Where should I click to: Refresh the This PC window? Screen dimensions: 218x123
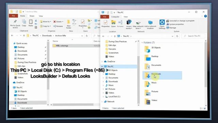177,36
